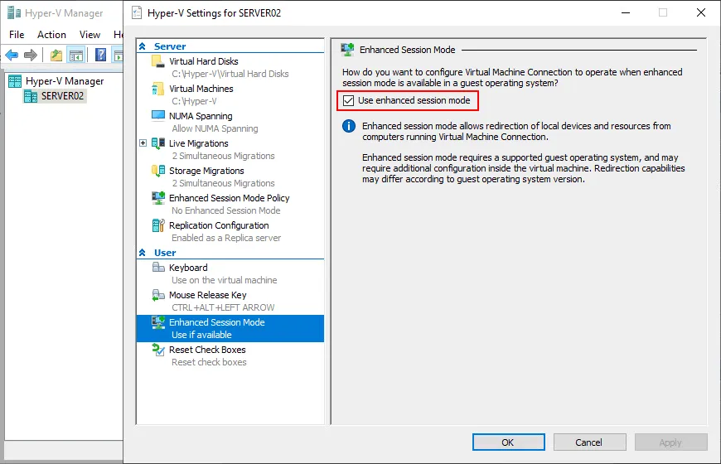Collapse the Server section header
Image resolution: width=721 pixels, height=464 pixels.
coord(143,46)
